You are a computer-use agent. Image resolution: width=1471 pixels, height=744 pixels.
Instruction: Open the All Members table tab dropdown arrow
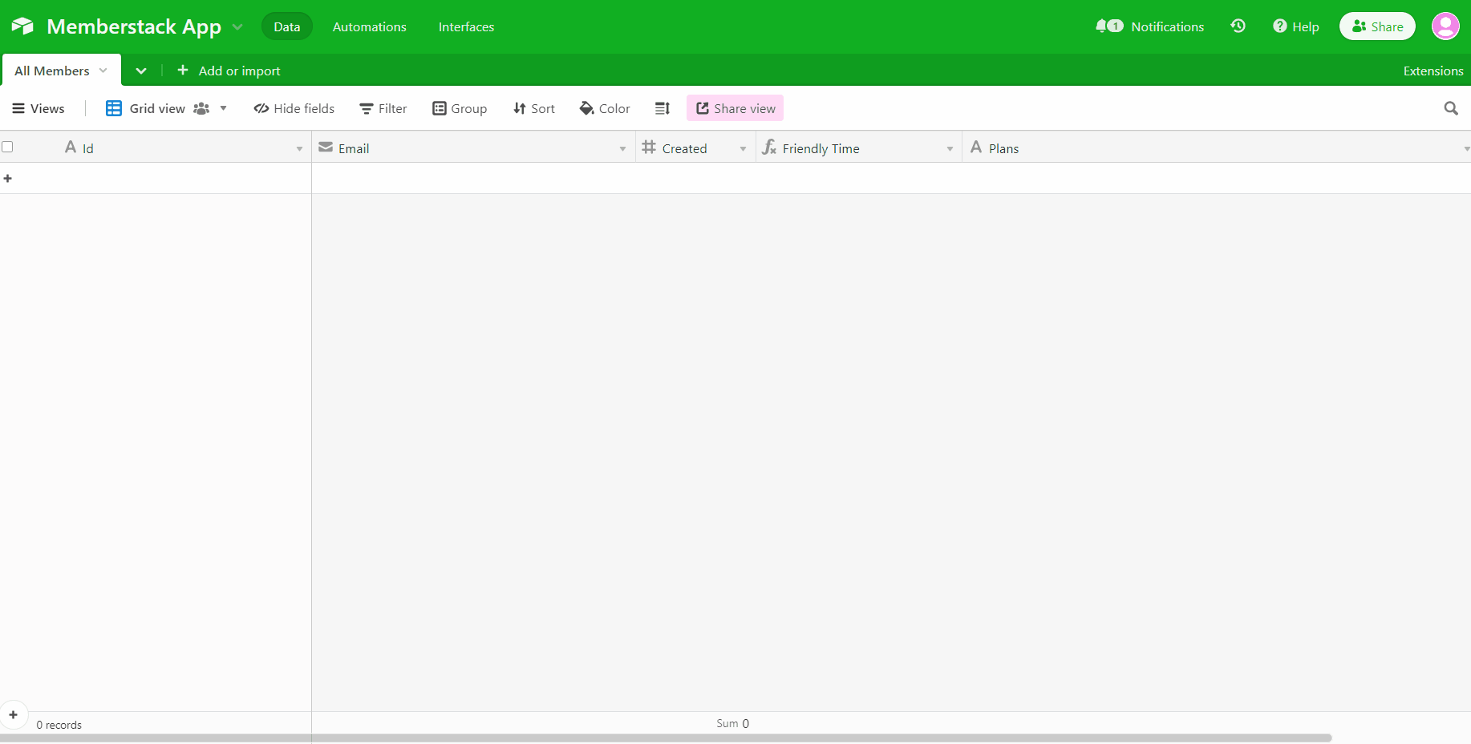coord(103,71)
